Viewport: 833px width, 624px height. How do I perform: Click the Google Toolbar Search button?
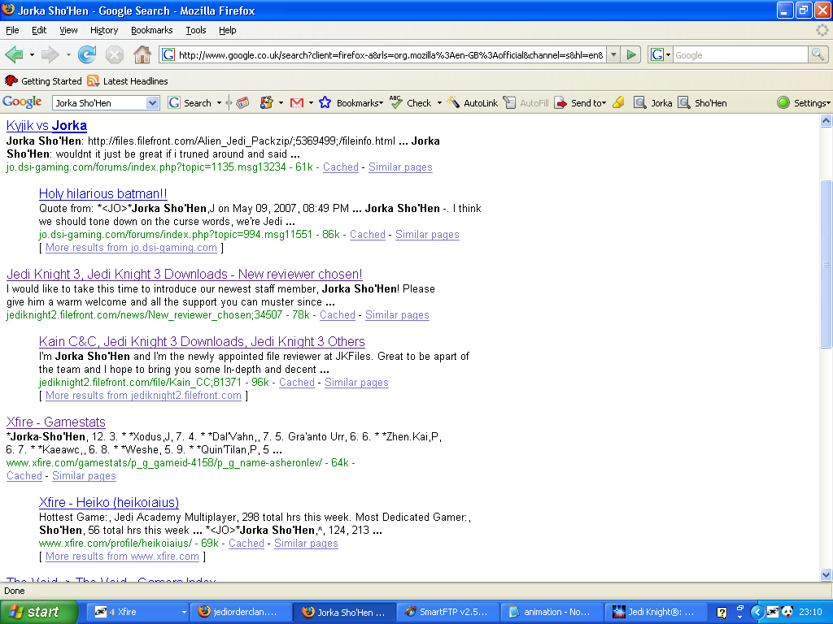[190, 103]
